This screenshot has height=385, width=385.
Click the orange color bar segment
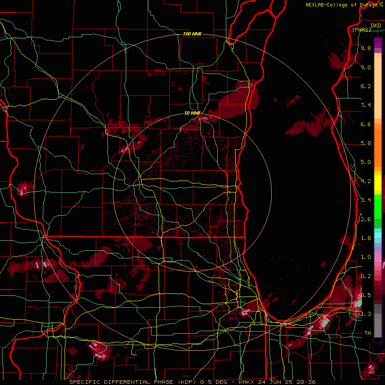point(378,148)
